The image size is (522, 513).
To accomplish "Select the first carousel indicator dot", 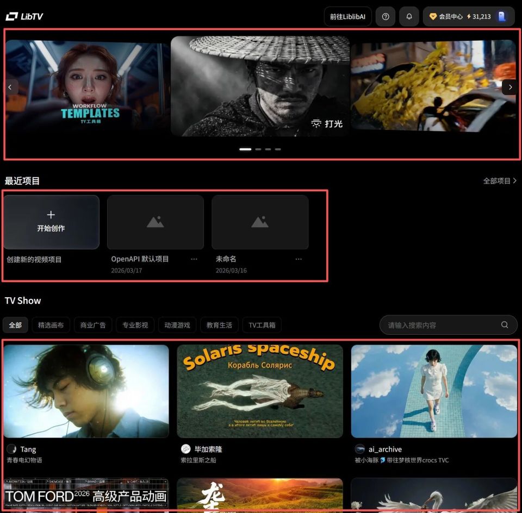I will 245,149.
